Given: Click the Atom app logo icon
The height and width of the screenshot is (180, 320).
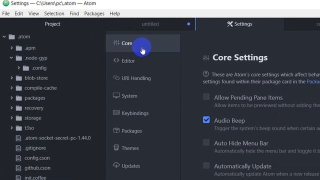Looking at the screenshot, I should [6, 3].
